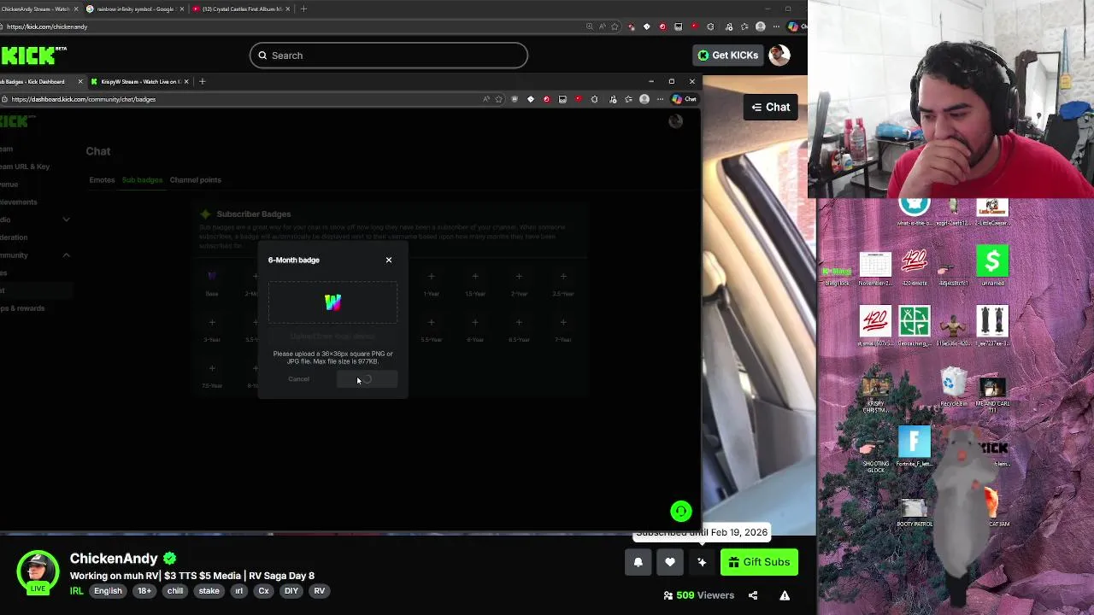The image size is (1094, 615).
Task: Click the Copilot Chat button in inner browser
Action: (x=684, y=99)
